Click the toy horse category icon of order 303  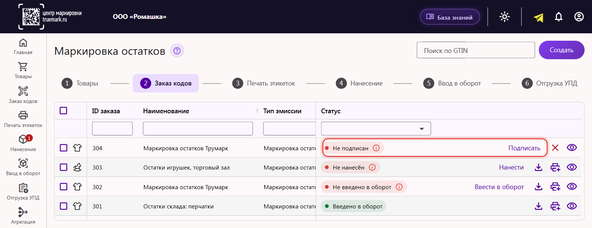click(x=77, y=167)
